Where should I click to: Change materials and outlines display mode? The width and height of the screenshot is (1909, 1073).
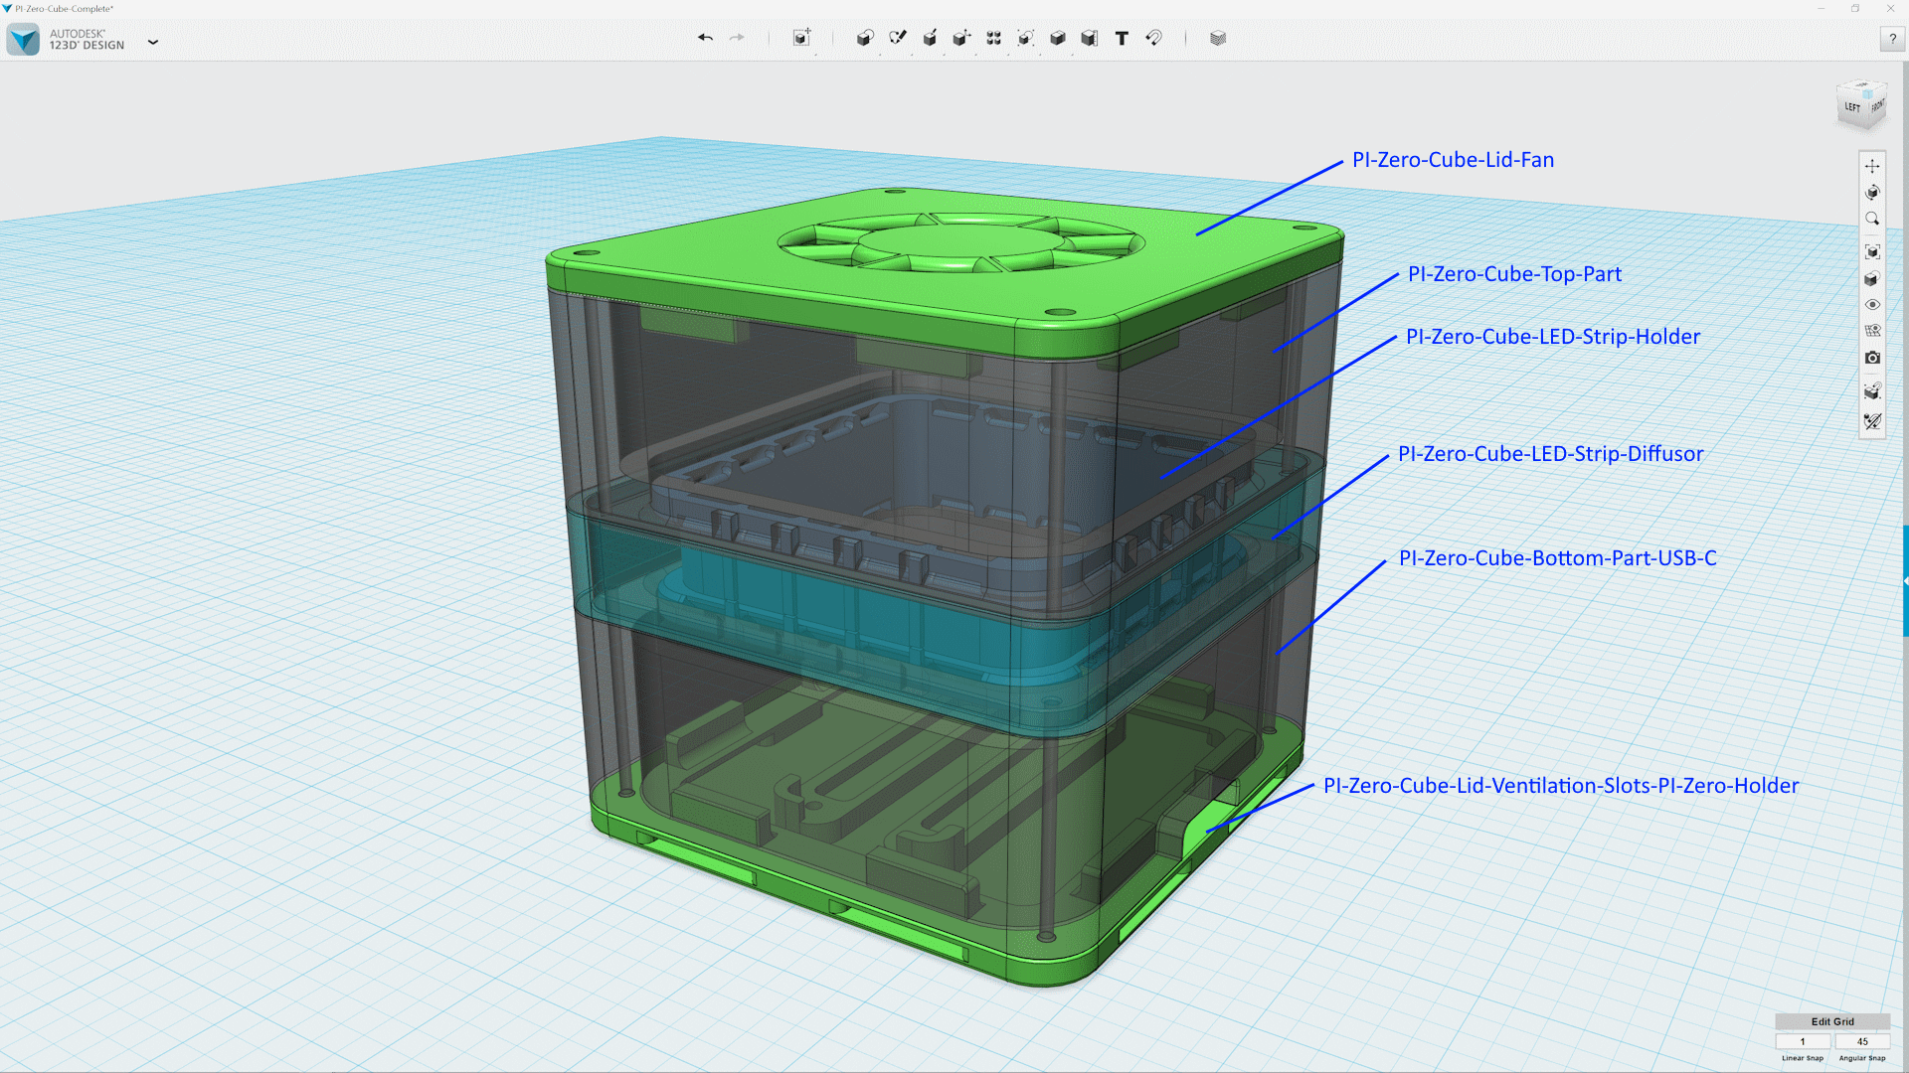[x=1872, y=279]
